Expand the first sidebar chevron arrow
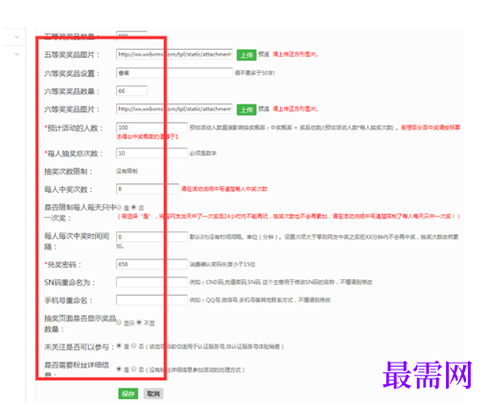490x405 pixels. (x=17, y=37)
